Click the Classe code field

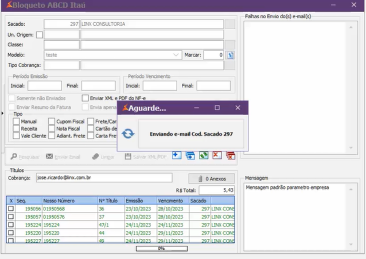pyautogui.click(x=61, y=45)
